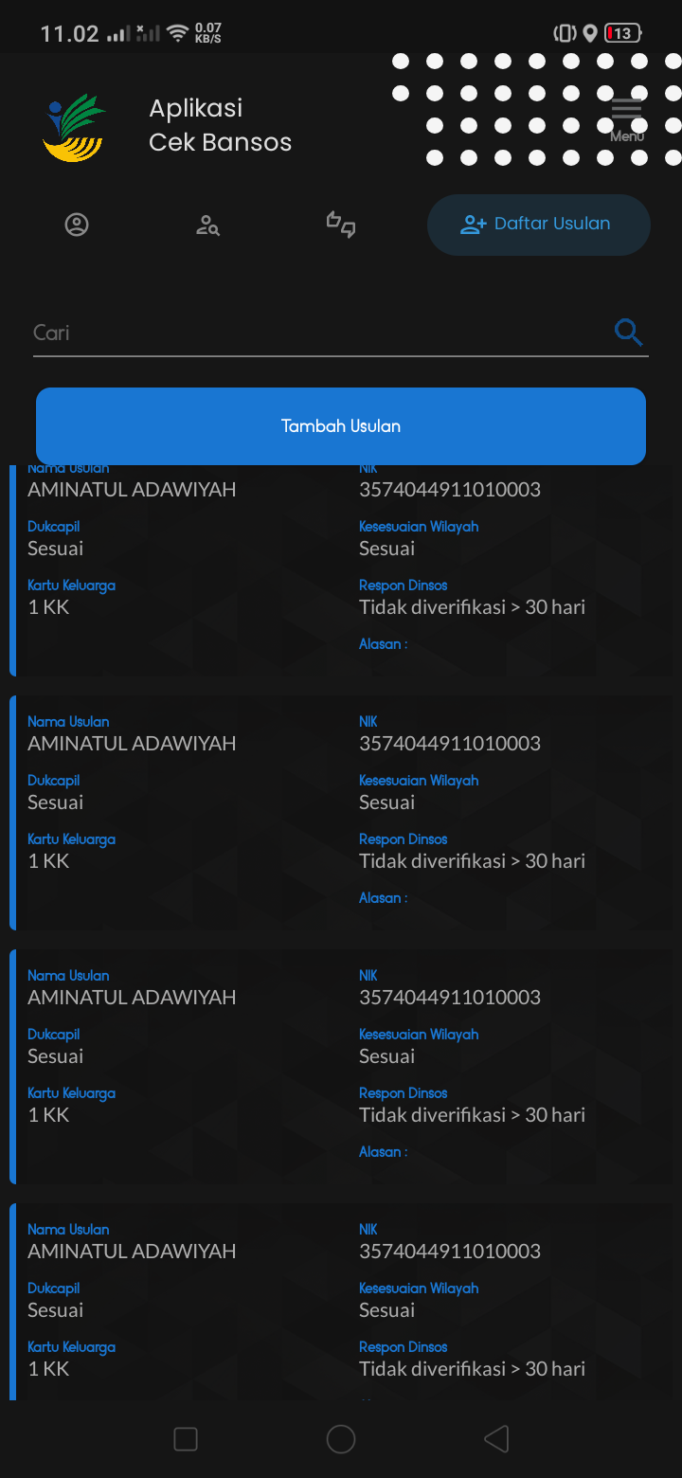Tap the battery indicator in status bar
The width and height of the screenshot is (682, 1478).
[622, 34]
